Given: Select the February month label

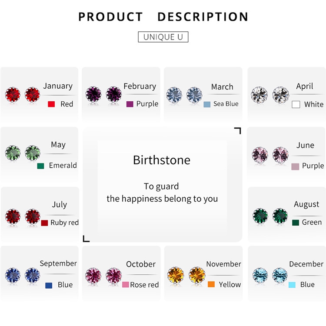Looking at the screenshot, I should pyautogui.click(x=140, y=86).
